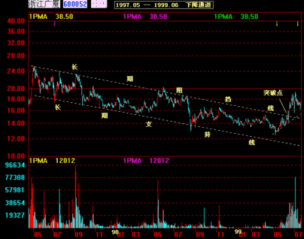Click the magenta arrow marker atop the chart
Image resolution: width=304 pixels, height=239 pixels.
coord(54,24)
